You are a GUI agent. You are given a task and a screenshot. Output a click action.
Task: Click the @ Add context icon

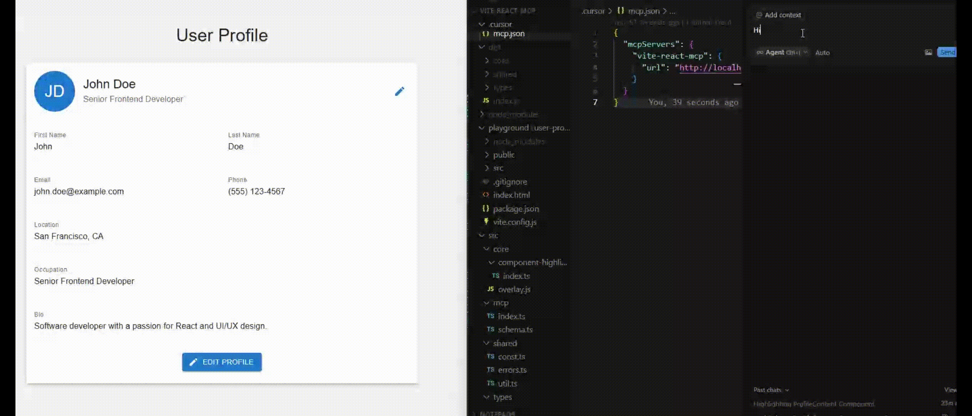759,15
